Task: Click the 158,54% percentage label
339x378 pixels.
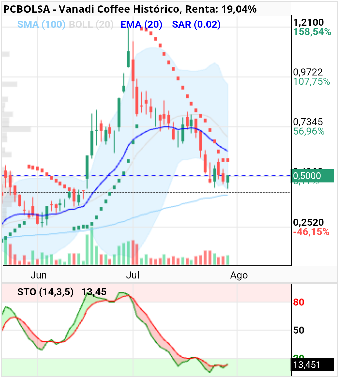Action: point(312,32)
